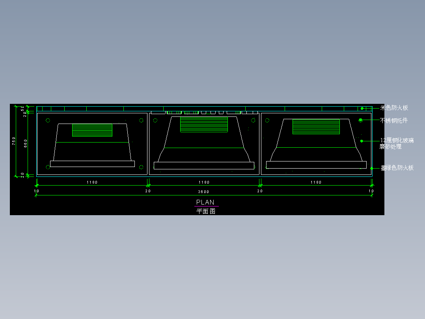This screenshot has width=425, height=319.
Task: Click the 12厘钢化玻璃 annotation text
Action: (x=397, y=141)
